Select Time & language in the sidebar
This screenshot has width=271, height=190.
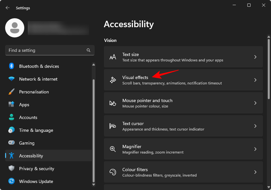pyautogui.click(x=36, y=130)
